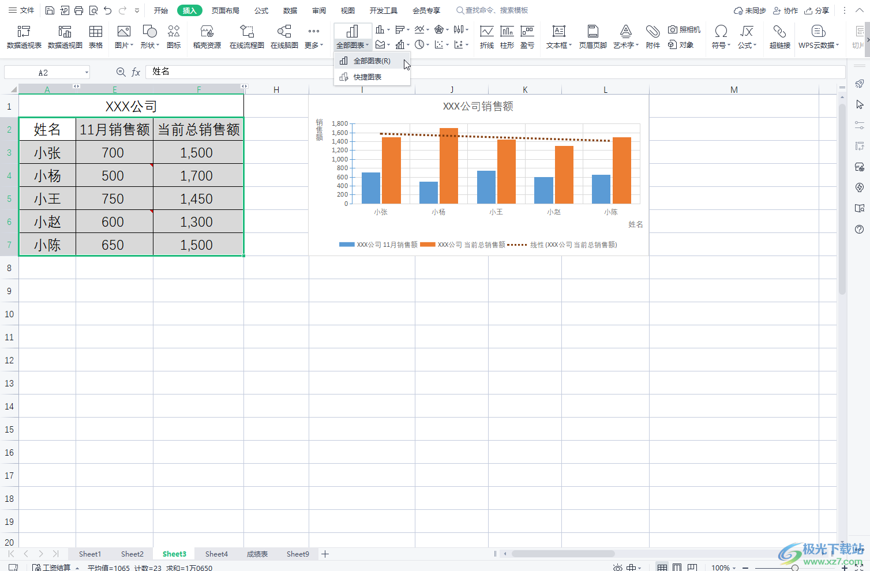Open 在线脑图 online mind map

pyautogui.click(x=284, y=37)
